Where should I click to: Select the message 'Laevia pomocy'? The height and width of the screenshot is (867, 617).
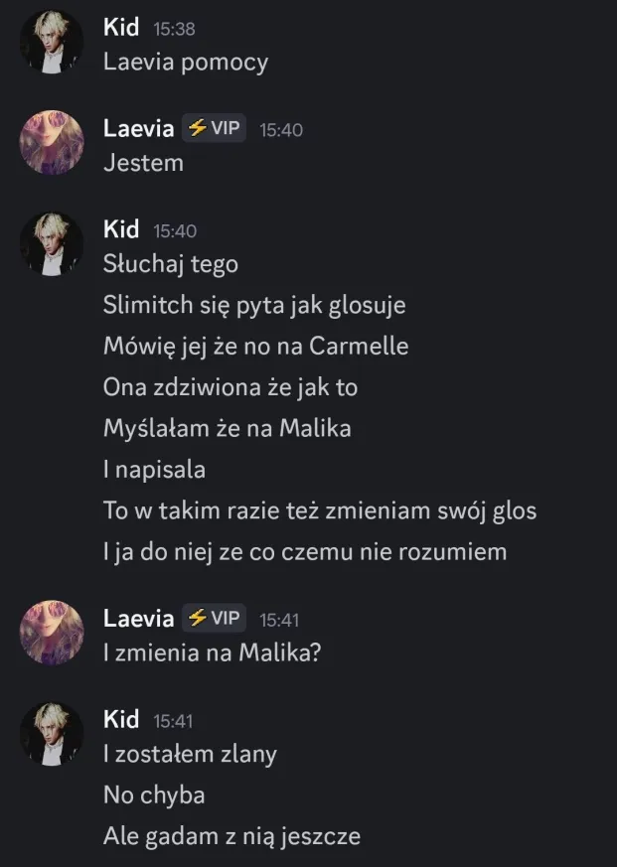[186, 62]
